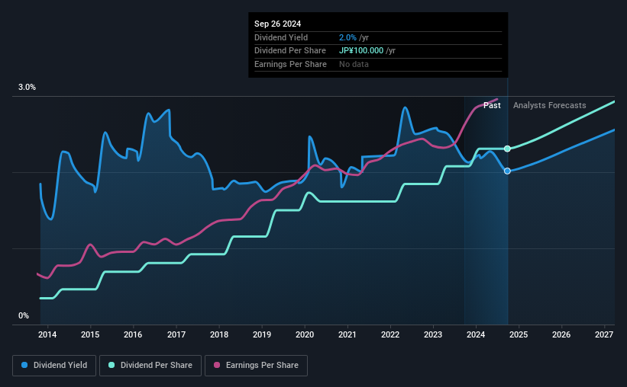Click the 2024 x-axis label
Screen dimensions: 627x387
click(476, 334)
